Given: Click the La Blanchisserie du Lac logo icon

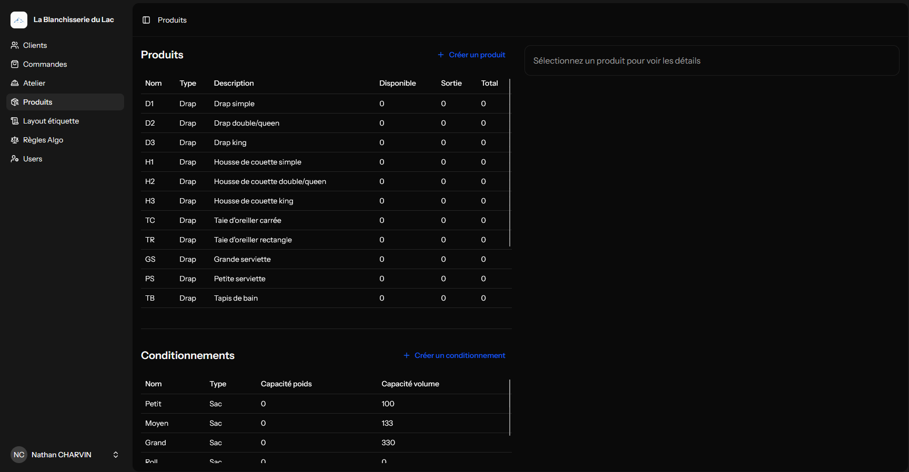Looking at the screenshot, I should pyautogui.click(x=19, y=20).
